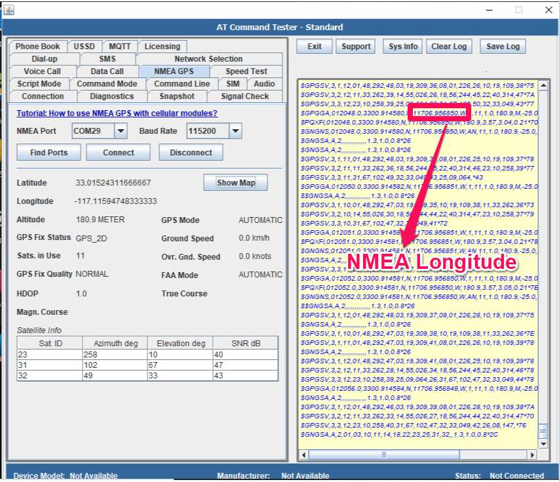Image resolution: width=559 pixels, height=482 pixels.
Task: Click the Connect button
Action: 119,153
